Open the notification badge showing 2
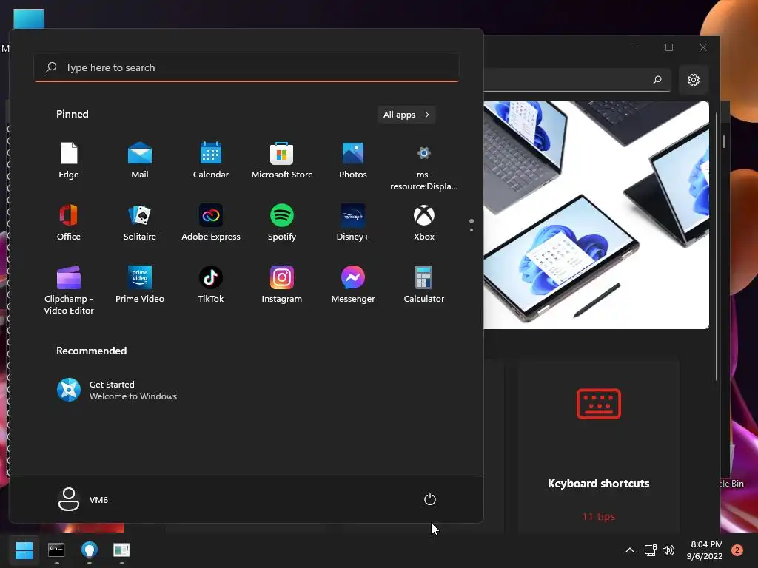758x568 pixels. pyautogui.click(x=737, y=550)
